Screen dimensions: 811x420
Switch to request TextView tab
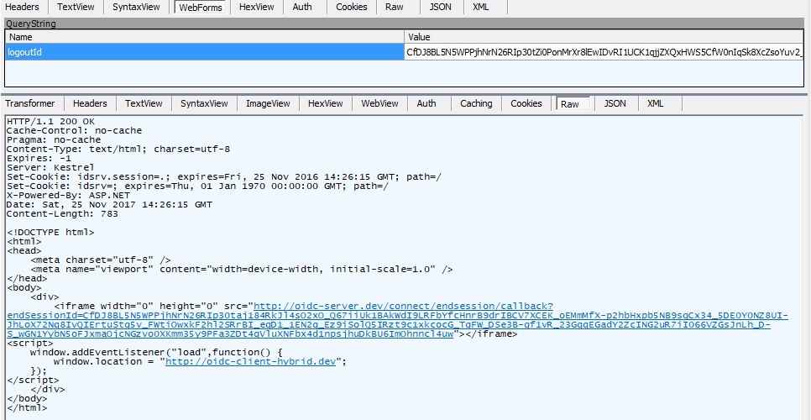pyautogui.click(x=76, y=8)
